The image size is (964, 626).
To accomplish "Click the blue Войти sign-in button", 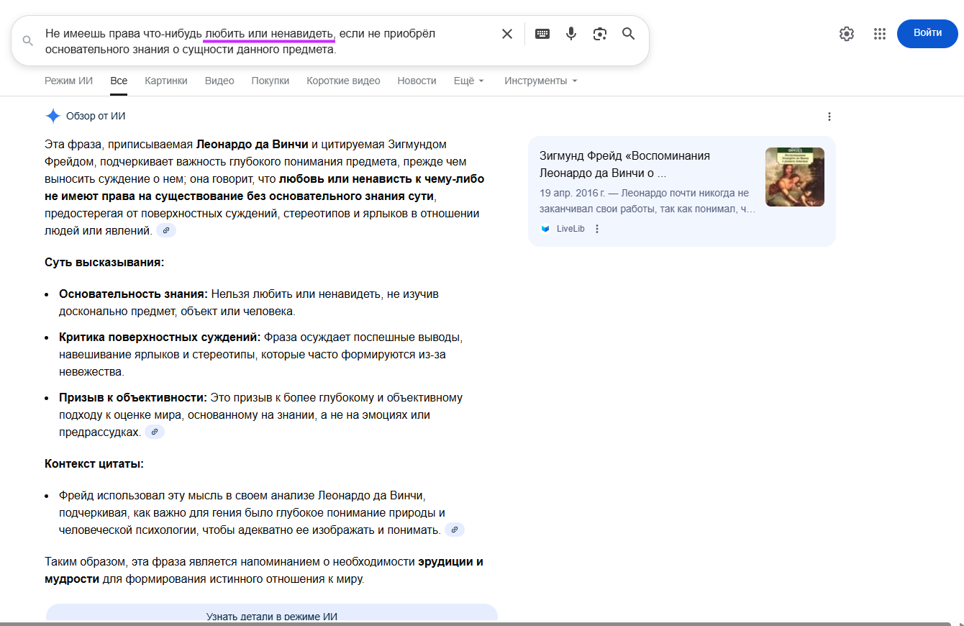I will tap(928, 33).
